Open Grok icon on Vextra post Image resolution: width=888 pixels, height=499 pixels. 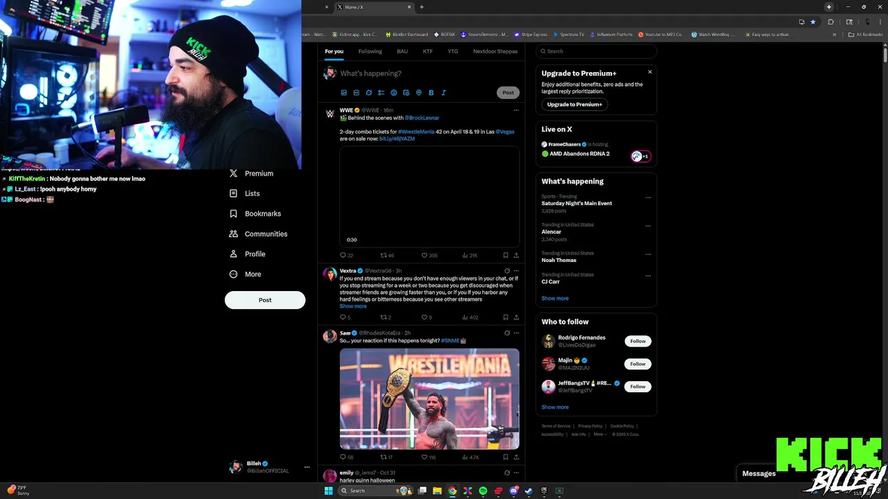(507, 271)
